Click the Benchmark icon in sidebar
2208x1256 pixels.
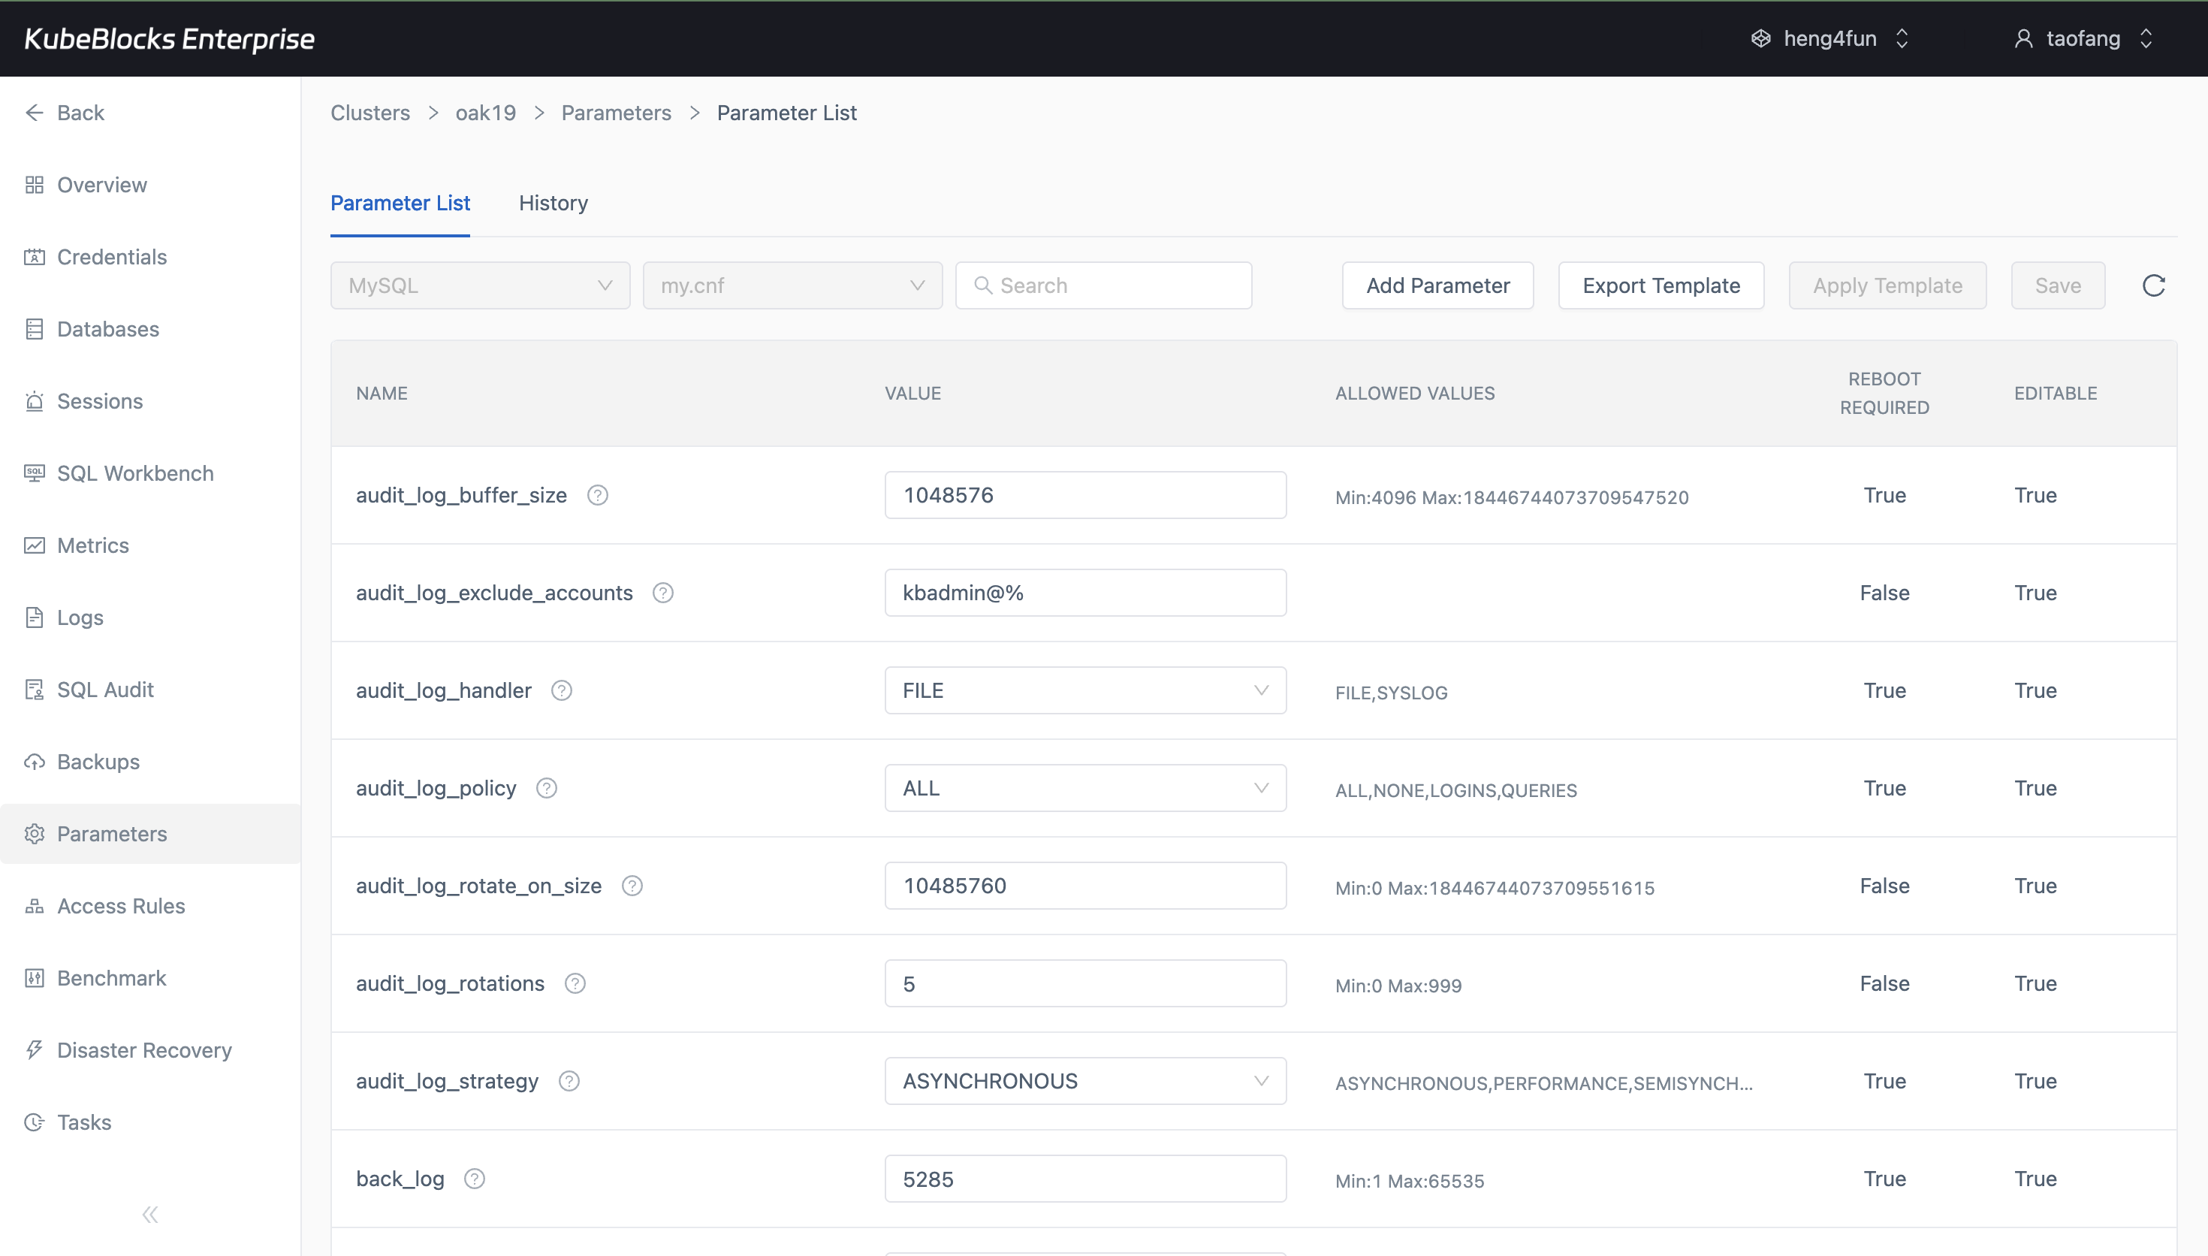click(35, 978)
